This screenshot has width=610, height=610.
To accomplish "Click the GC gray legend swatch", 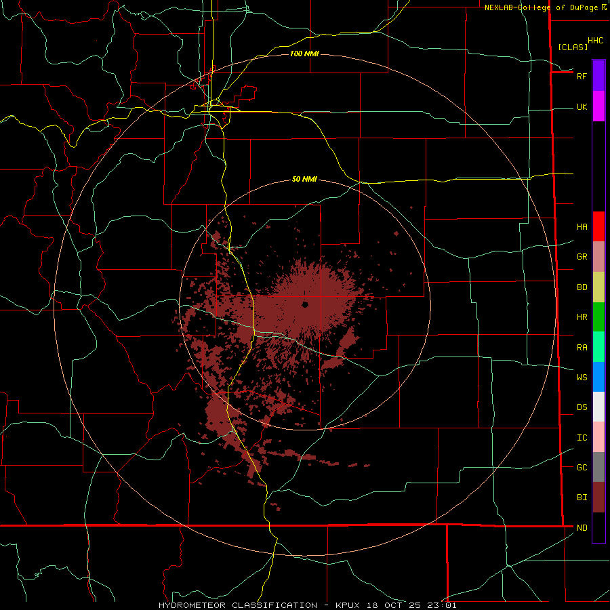I will (598, 467).
